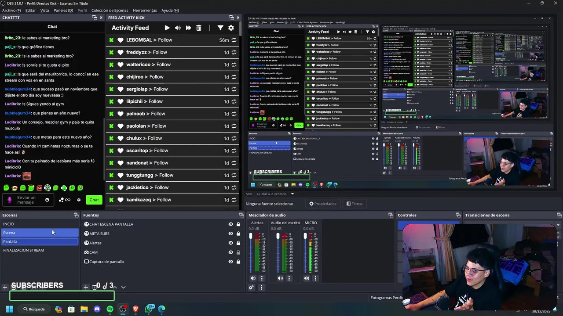
Task: Open advanced audio properties gear
Action: (x=251, y=287)
